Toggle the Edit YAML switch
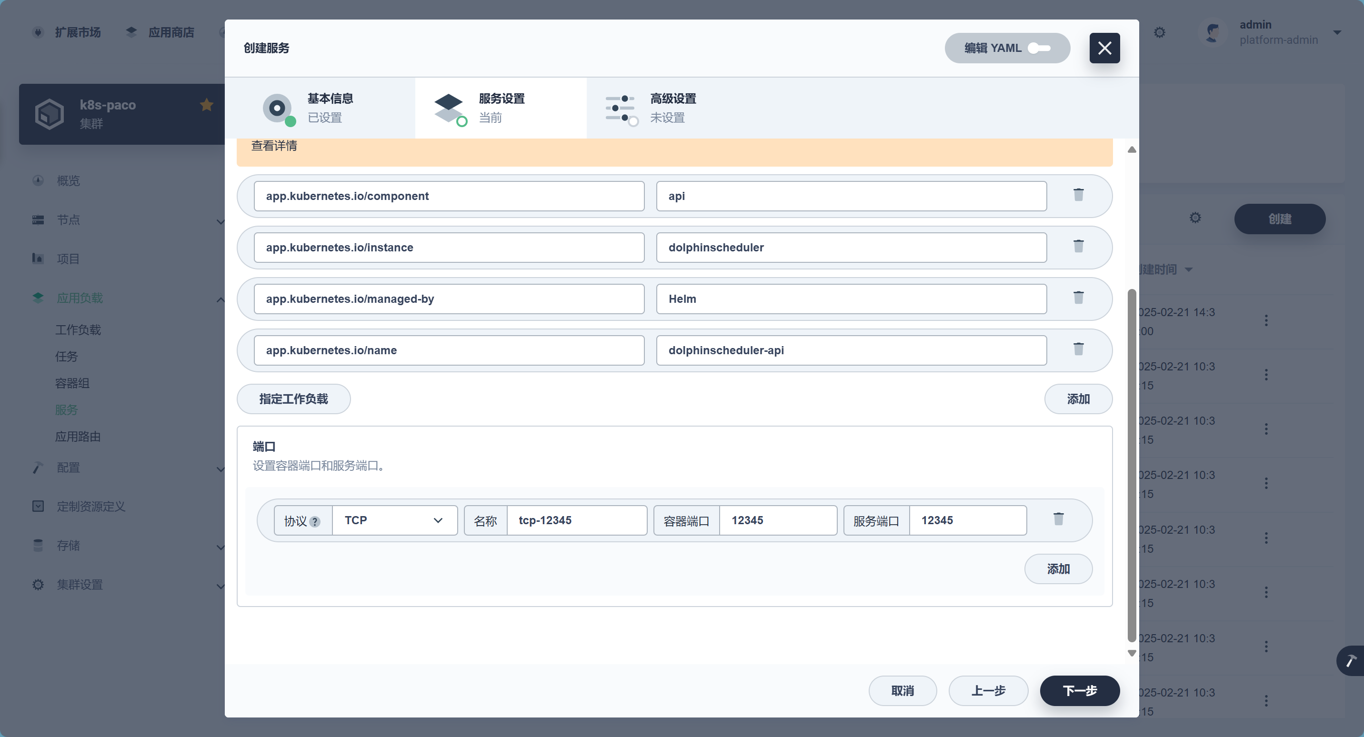The height and width of the screenshot is (737, 1364). pyautogui.click(x=1038, y=48)
